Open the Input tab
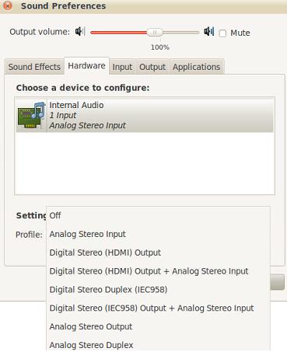 click(122, 67)
